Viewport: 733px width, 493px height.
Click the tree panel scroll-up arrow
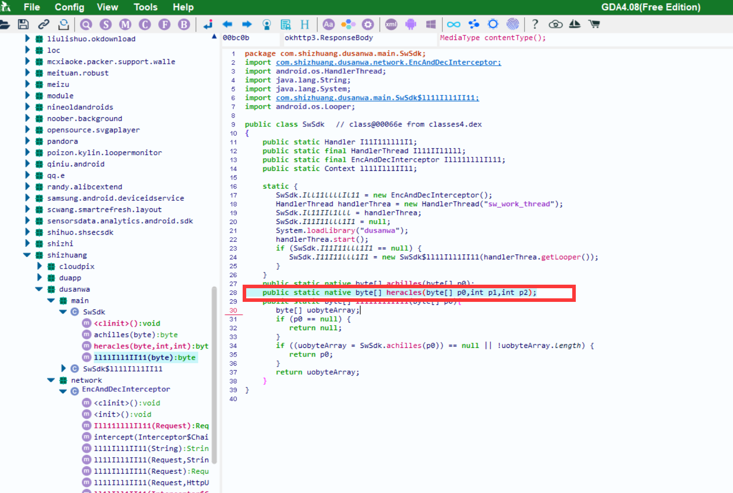coord(214,37)
